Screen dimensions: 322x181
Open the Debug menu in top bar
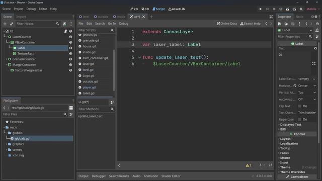coord(31,9)
